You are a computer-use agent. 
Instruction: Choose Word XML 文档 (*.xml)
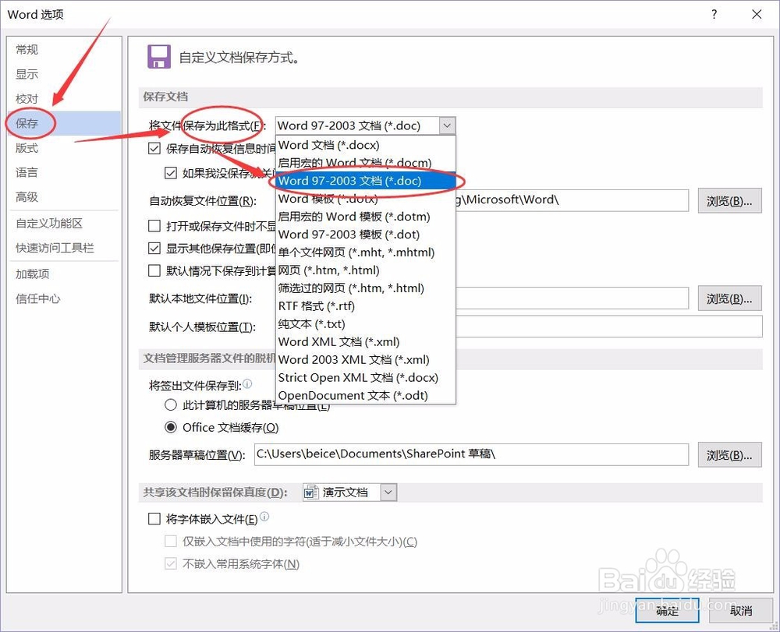click(366, 342)
